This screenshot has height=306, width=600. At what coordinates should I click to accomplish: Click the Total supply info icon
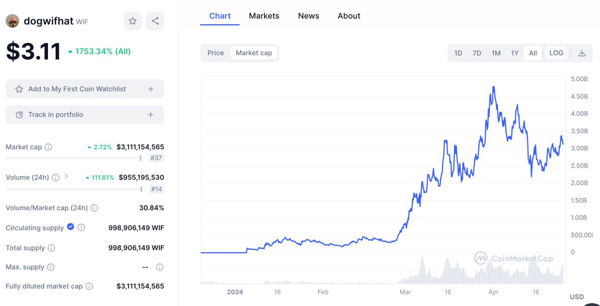pos(52,248)
